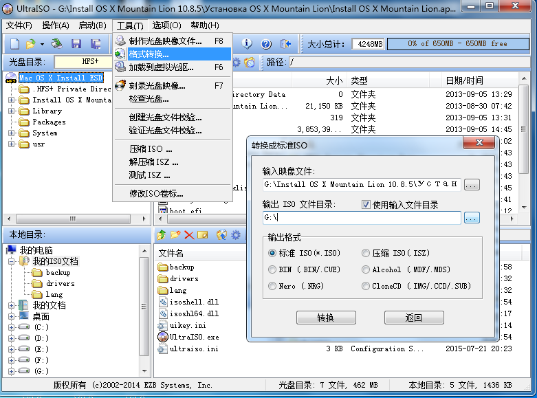537x398 pixels.
Task: Click the 转换 button in the dialog
Action: click(x=326, y=318)
